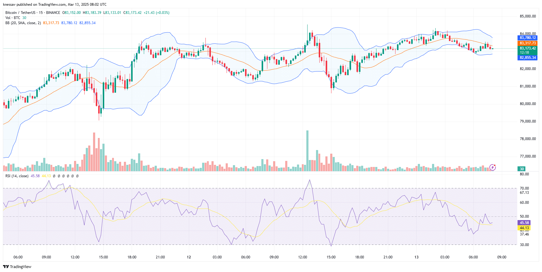Screen dimensions: 542x272
Task: Select the RSI (14, close) indicator label
Action: pyautogui.click(x=17, y=176)
